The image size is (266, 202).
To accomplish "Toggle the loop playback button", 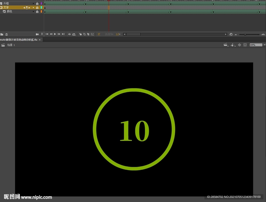I will (x=74, y=34).
